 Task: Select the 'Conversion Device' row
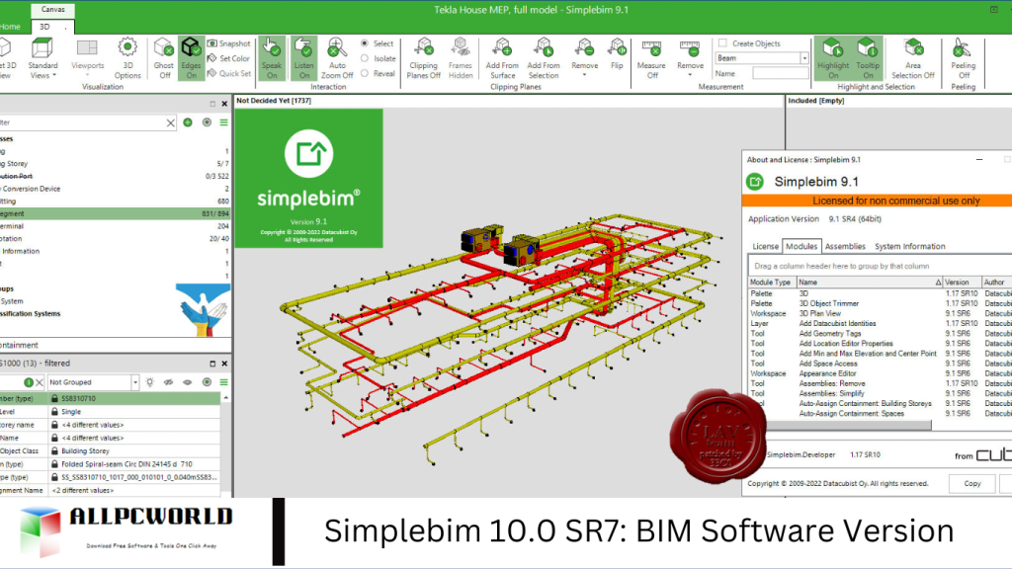[x=116, y=189]
